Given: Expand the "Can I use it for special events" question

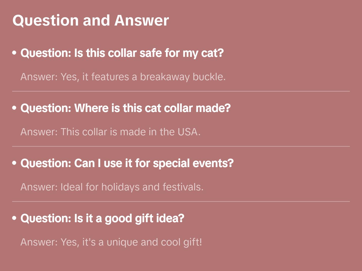Looking at the screenshot, I should [127, 163].
